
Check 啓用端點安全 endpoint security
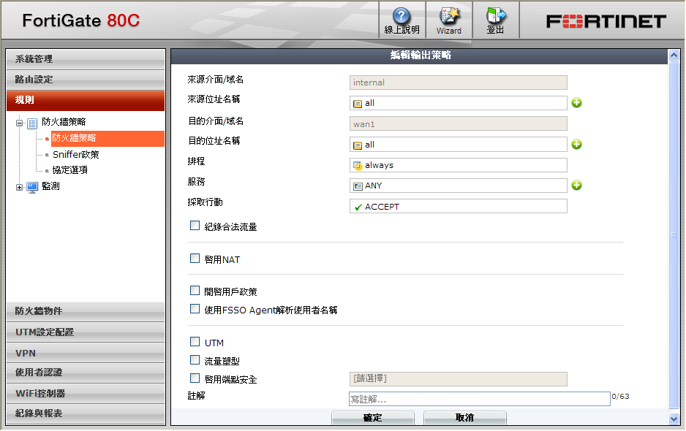click(x=195, y=378)
